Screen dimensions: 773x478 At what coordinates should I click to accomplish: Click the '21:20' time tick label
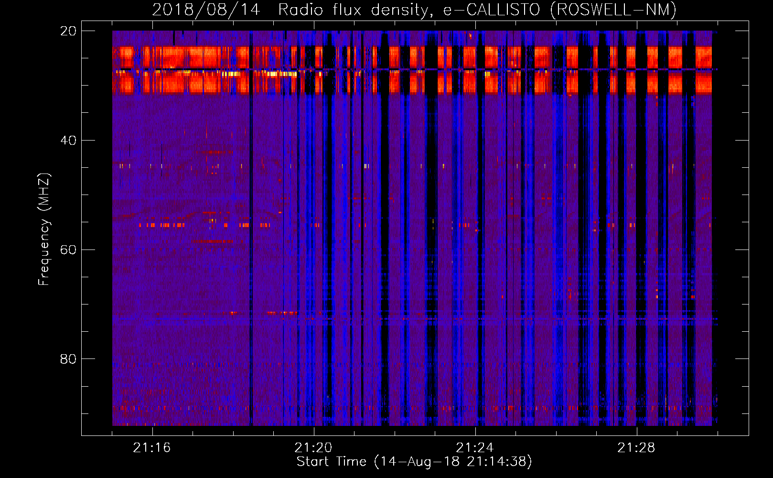point(313,448)
